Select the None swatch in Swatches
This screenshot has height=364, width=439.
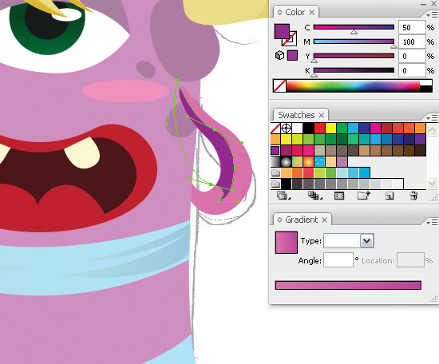pos(275,129)
